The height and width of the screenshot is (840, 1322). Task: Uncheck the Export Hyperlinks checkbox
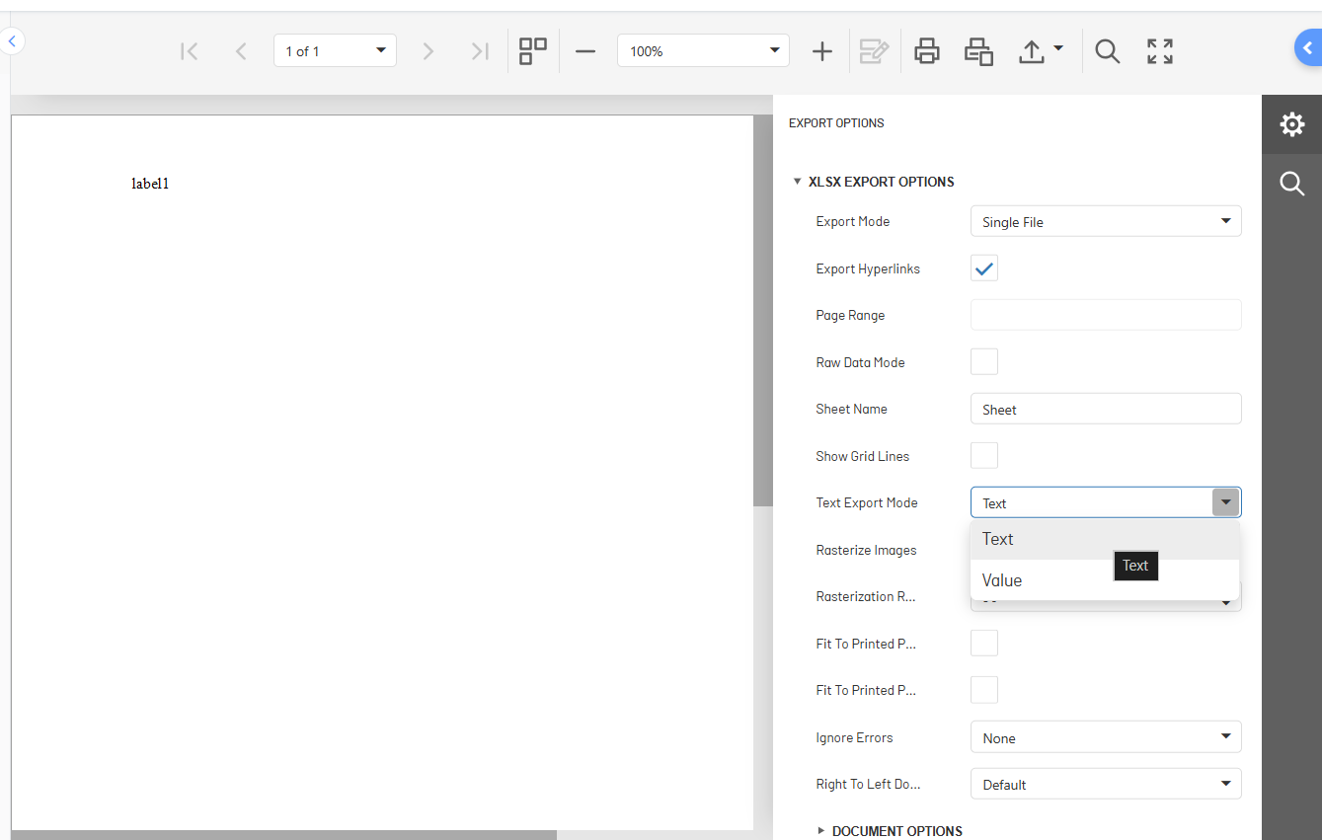[x=984, y=268]
